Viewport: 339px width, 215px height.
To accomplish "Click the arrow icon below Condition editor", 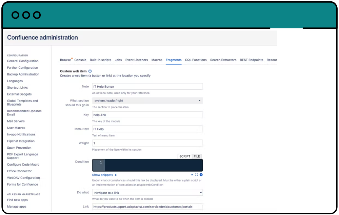I will (x=192, y=175).
